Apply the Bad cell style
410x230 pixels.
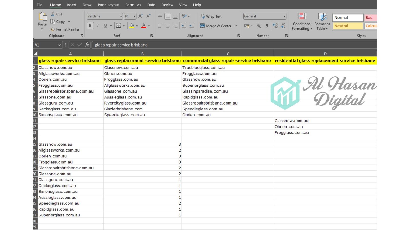point(371,17)
